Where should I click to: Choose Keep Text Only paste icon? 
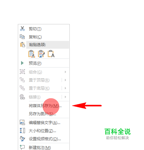(x=51, y=54)
